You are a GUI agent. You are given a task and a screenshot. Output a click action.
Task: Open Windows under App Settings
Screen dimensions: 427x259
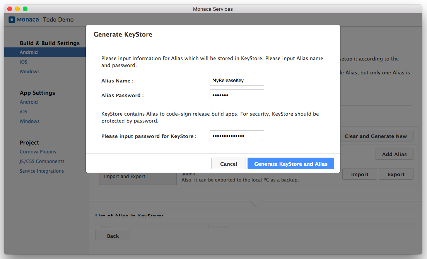click(x=30, y=121)
